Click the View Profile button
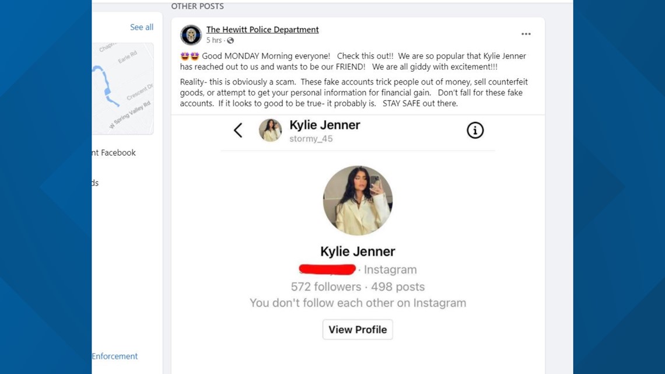 tap(358, 330)
